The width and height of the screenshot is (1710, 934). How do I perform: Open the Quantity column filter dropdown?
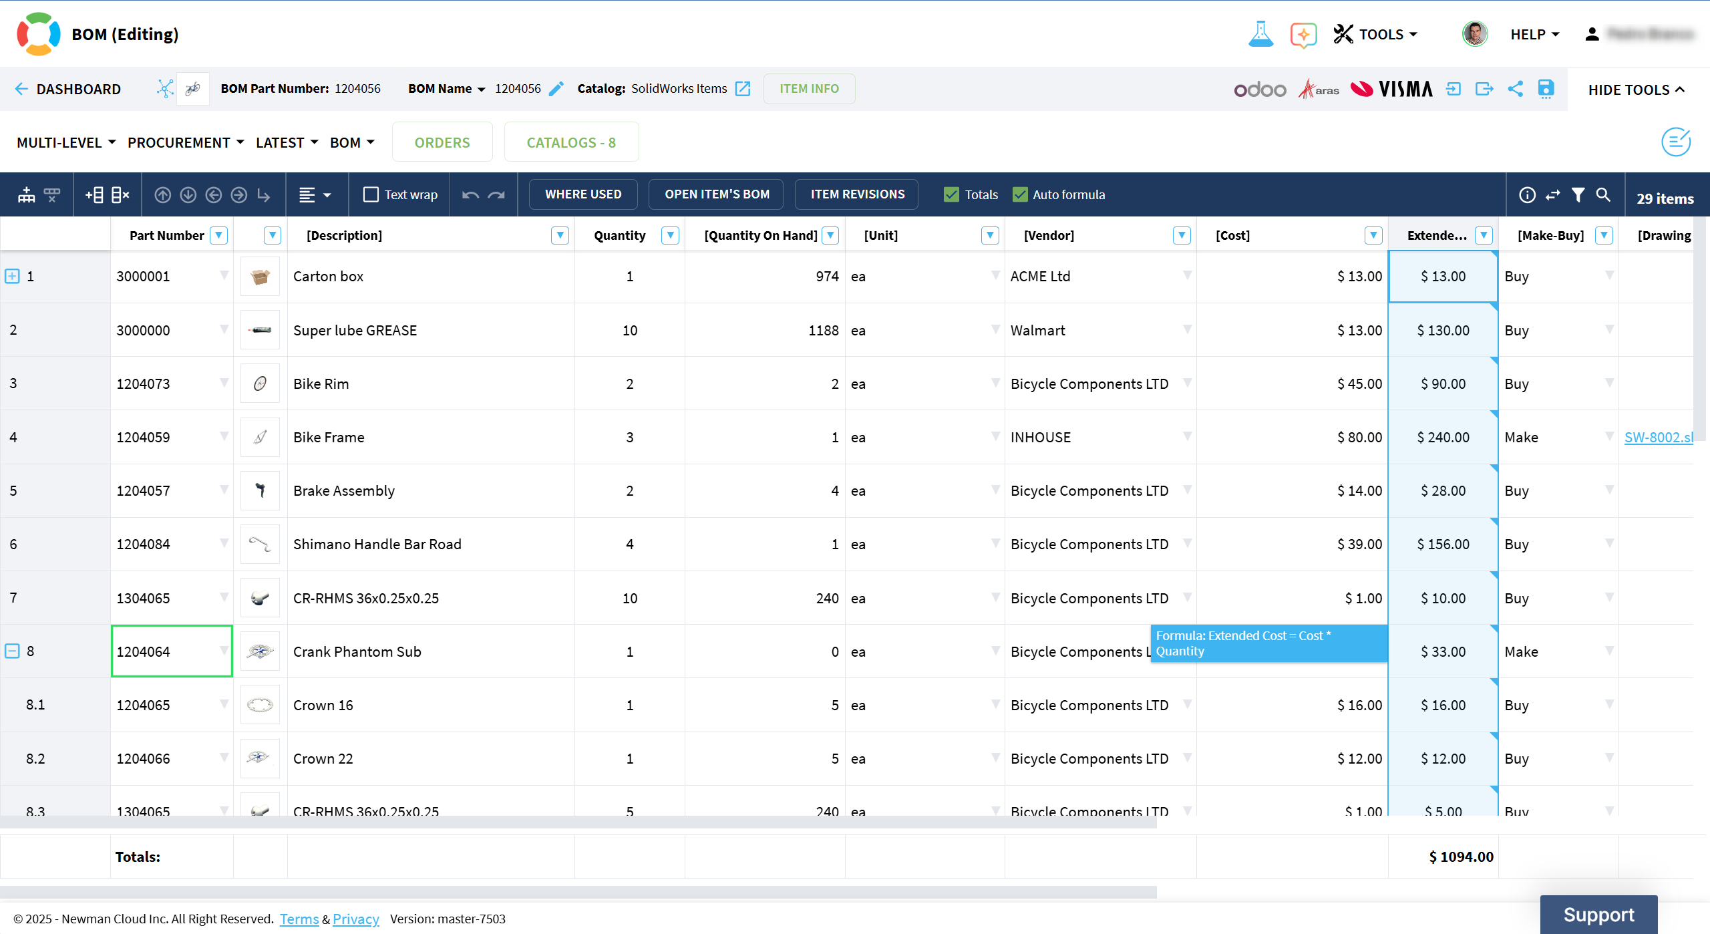pos(670,235)
